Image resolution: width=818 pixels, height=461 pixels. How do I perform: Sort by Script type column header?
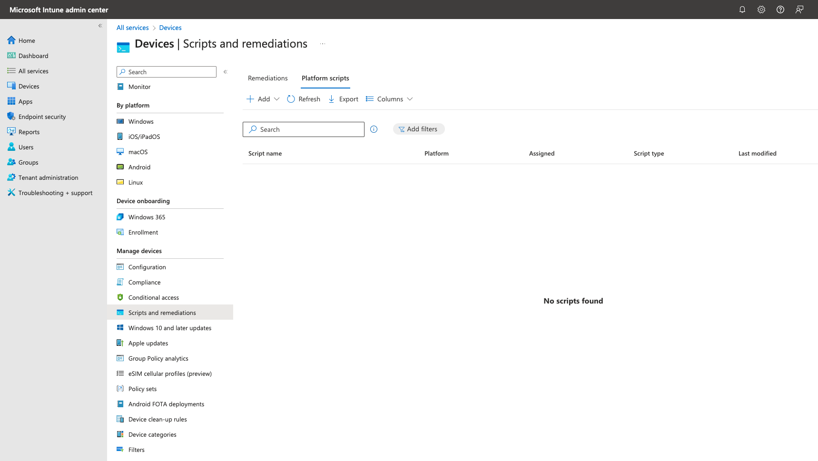point(649,153)
